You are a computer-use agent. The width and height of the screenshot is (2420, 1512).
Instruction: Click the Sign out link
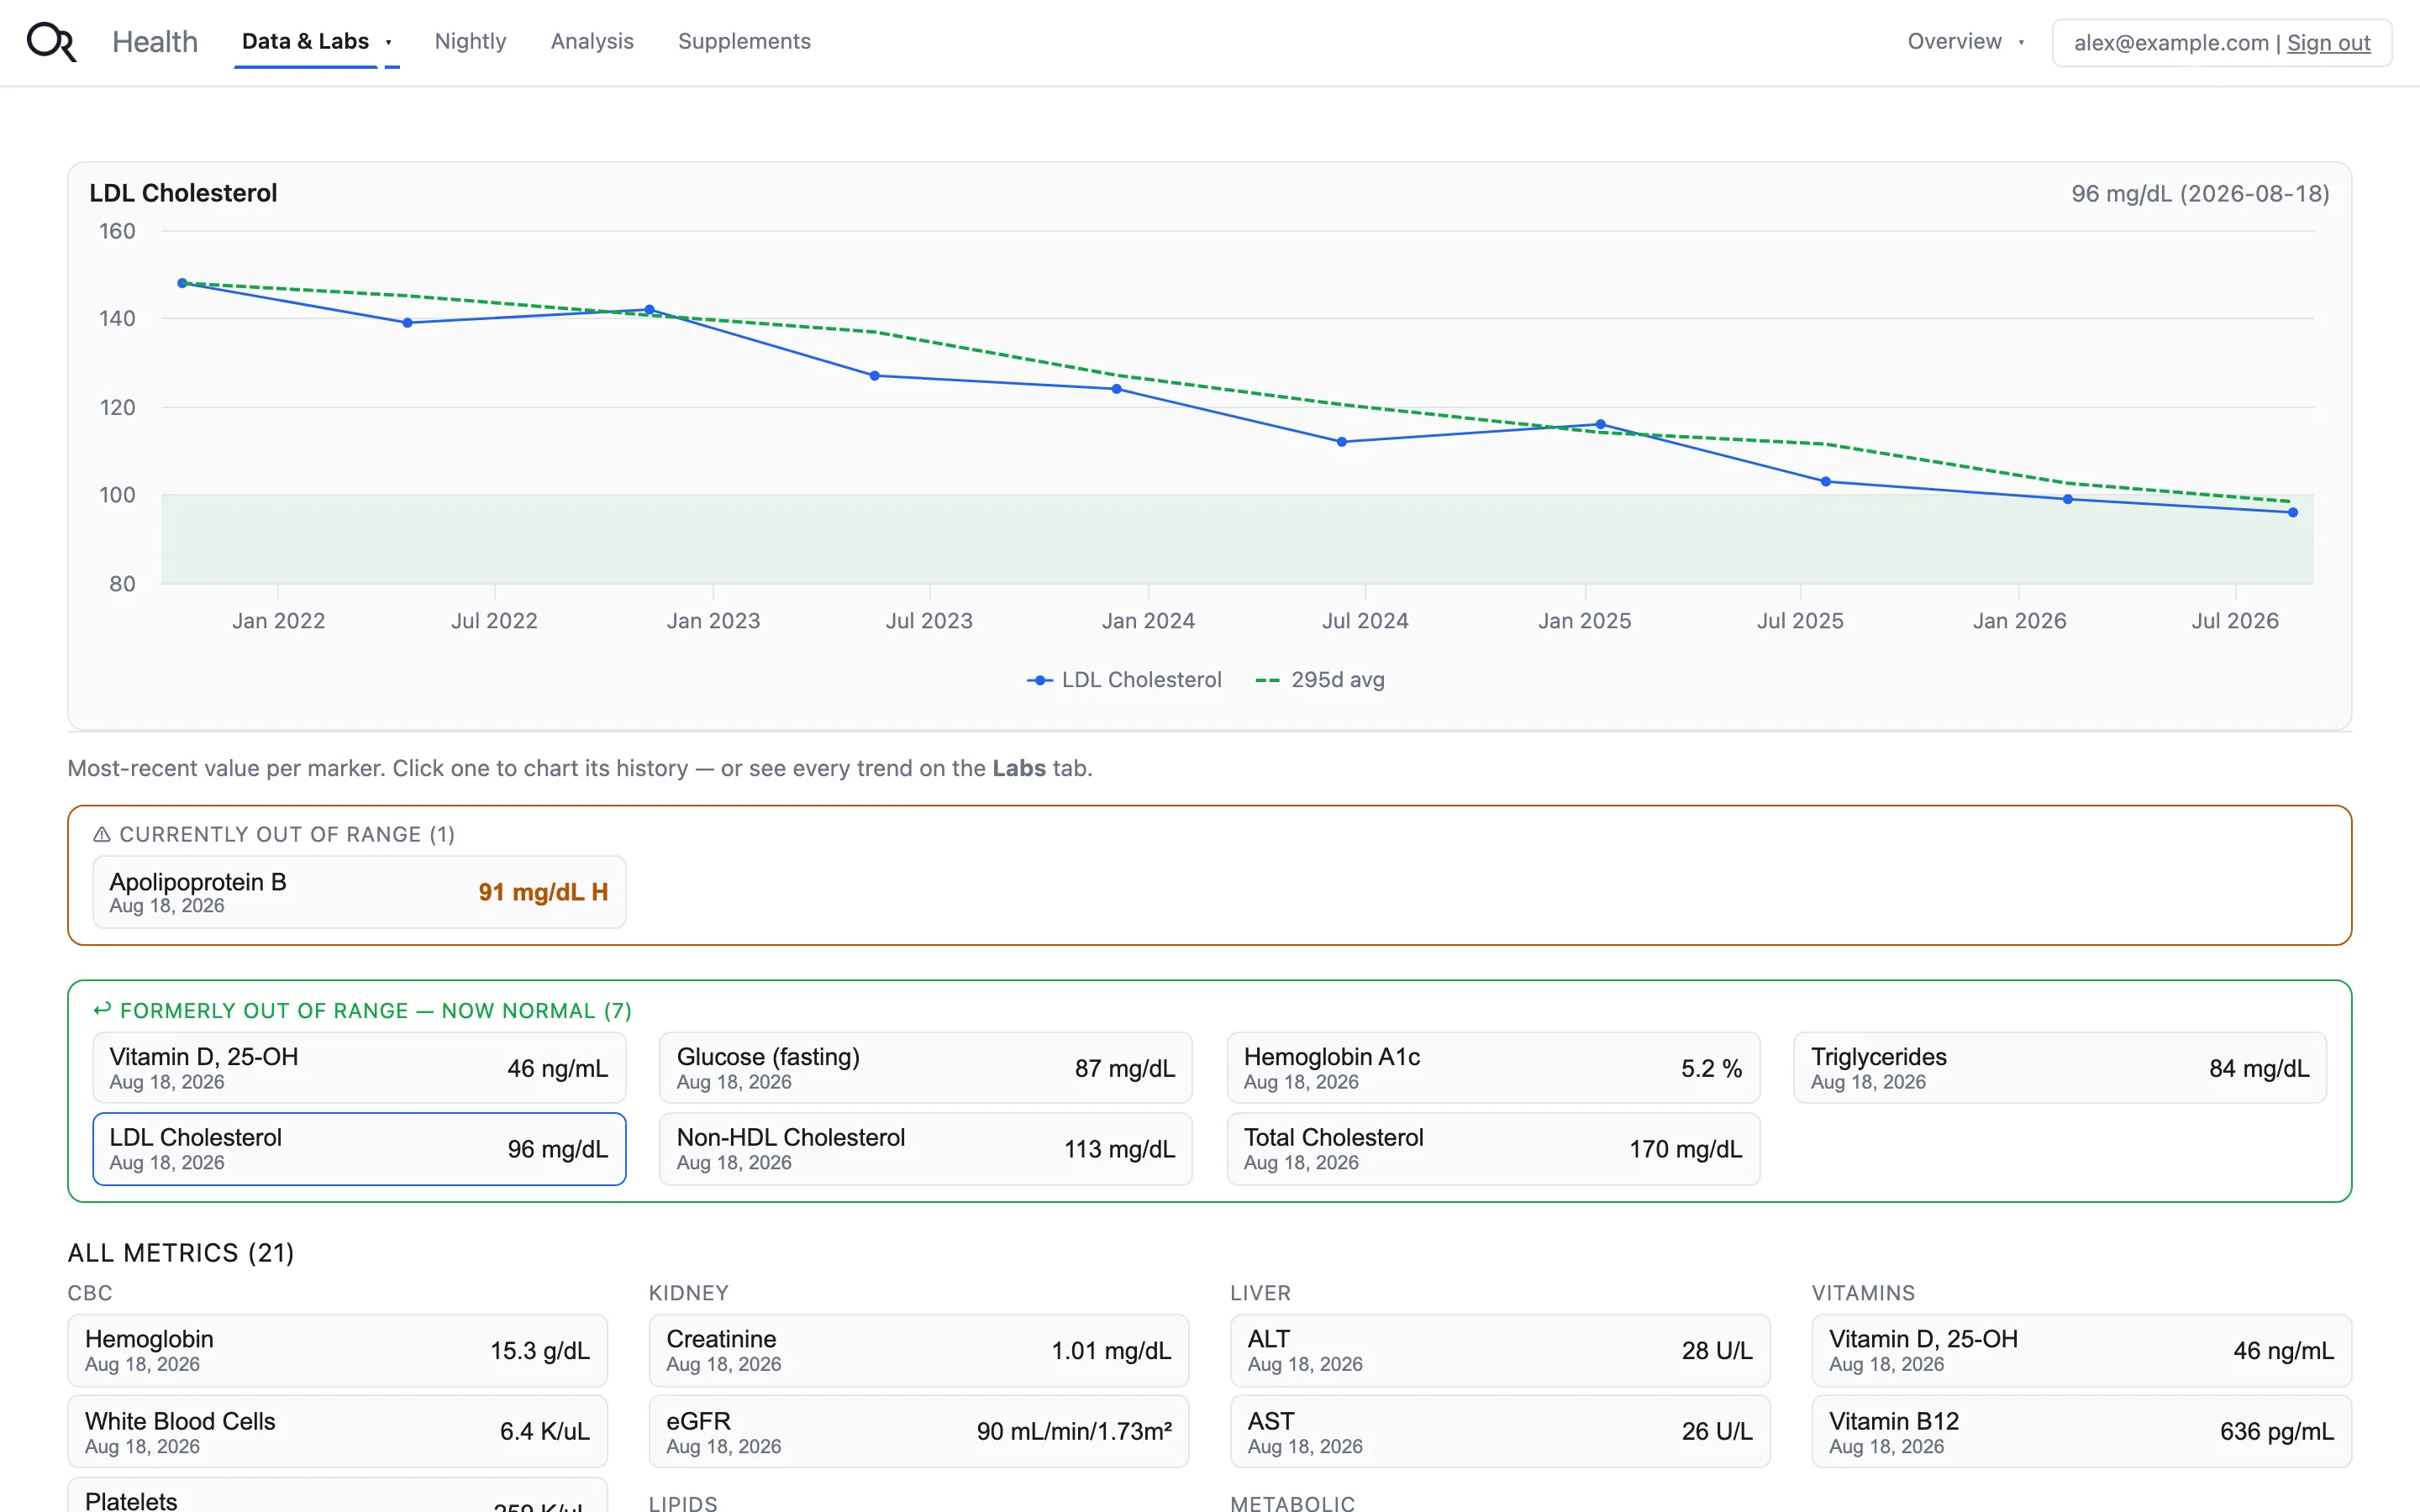click(2328, 43)
